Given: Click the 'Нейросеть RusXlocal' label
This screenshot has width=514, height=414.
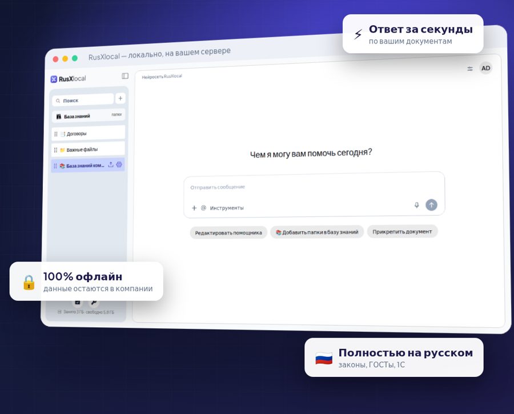Looking at the screenshot, I should (162, 77).
